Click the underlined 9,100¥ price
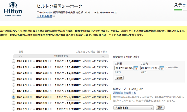Screen dimensions: 187x112 click(x=74, y=97)
